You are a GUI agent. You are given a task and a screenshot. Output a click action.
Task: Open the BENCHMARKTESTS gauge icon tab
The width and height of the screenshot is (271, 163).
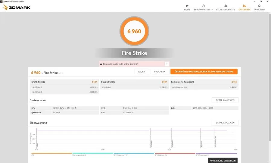tap(203, 7)
